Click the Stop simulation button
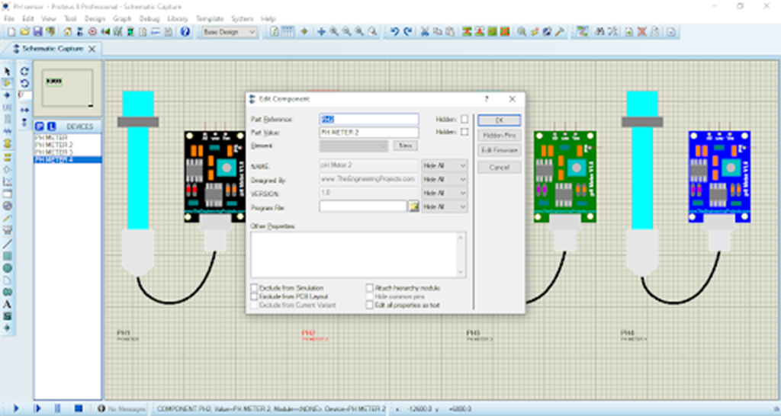This screenshot has height=416, width=781. (79, 408)
